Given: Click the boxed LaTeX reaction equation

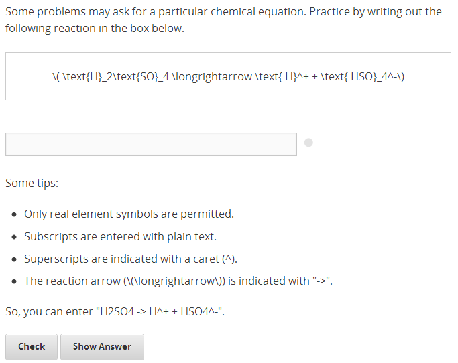Looking at the screenshot, I should tap(228, 76).
